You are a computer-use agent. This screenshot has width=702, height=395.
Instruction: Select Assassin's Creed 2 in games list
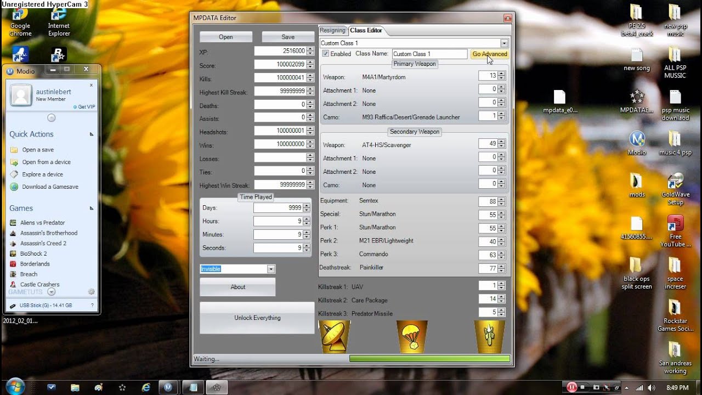43,243
